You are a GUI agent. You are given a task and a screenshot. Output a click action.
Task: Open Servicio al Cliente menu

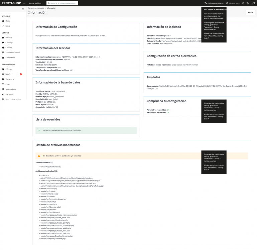tap(12, 53)
